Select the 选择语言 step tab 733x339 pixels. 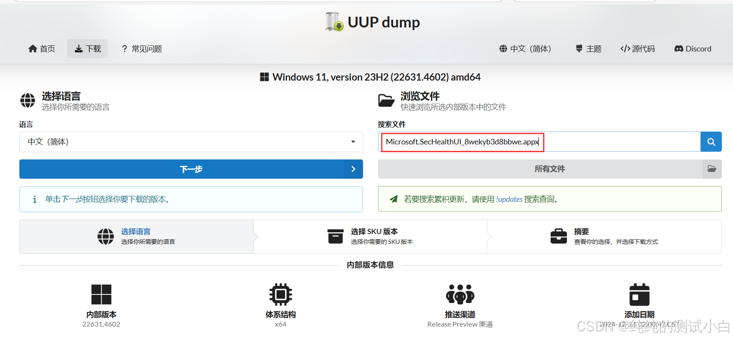(x=136, y=237)
